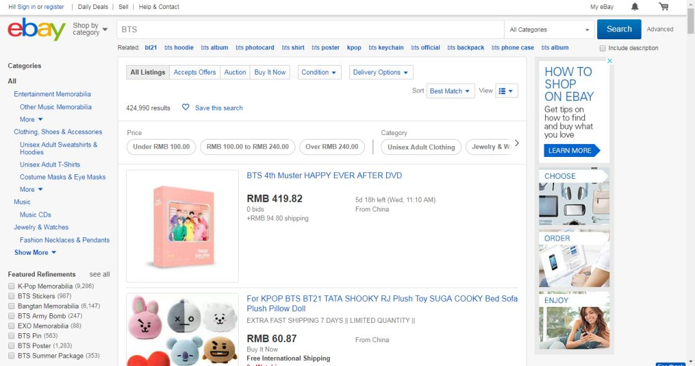695x366 pixels.
Task: Click the heart icon to save search
Action: tap(186, 107)
